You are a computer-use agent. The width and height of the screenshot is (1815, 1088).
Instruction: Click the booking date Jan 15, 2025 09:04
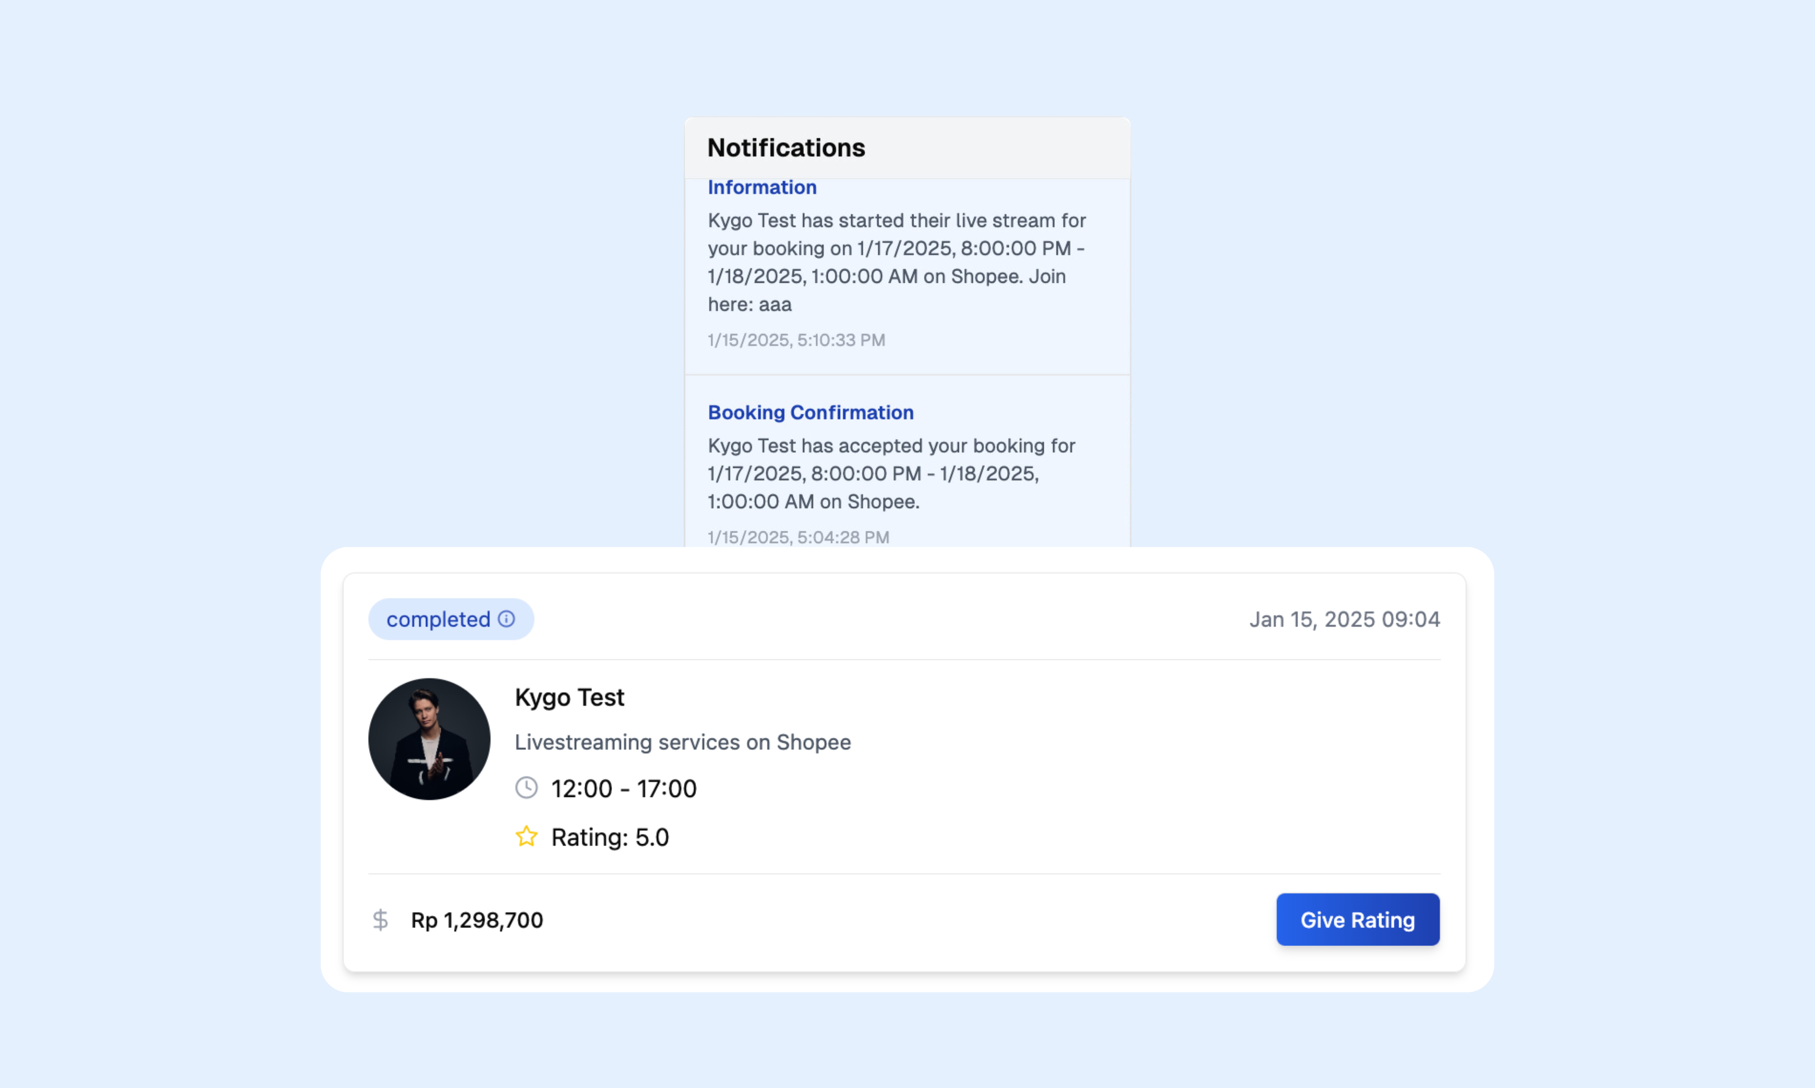coord(1345,620)
